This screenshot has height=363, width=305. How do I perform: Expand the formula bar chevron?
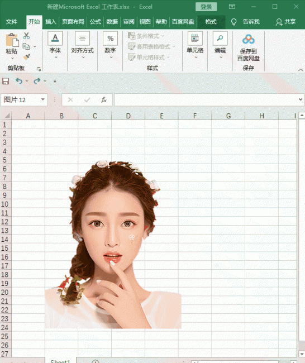click(301, 99)
